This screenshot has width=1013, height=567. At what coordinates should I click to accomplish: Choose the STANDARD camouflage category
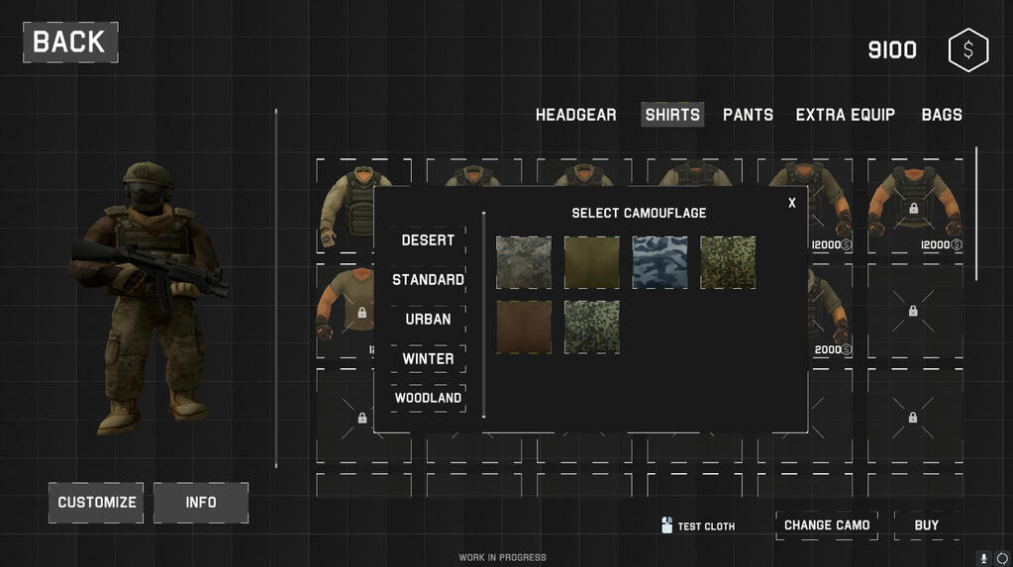428,280
